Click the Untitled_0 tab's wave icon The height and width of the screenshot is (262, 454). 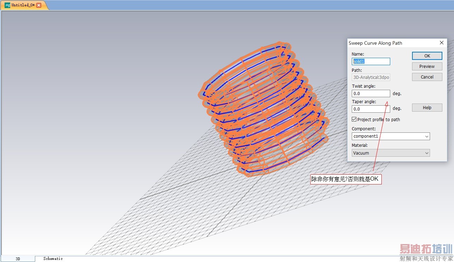coord(7,5)
